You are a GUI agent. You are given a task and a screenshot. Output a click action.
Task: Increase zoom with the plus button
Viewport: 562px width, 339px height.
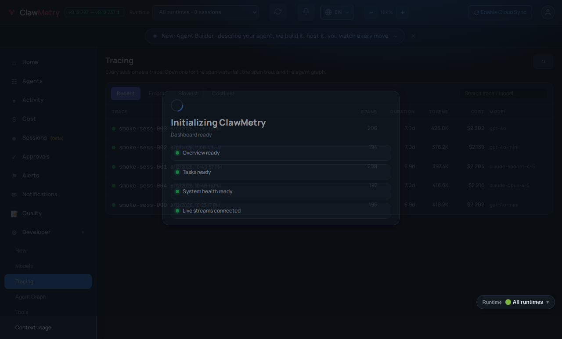403,12
